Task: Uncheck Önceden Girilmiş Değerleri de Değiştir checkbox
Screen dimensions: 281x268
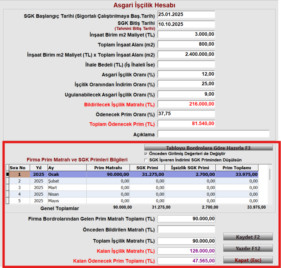Action: click(146, 154)
